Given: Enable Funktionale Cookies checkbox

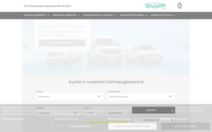Looking at the screenshot, I should (109, 119).
